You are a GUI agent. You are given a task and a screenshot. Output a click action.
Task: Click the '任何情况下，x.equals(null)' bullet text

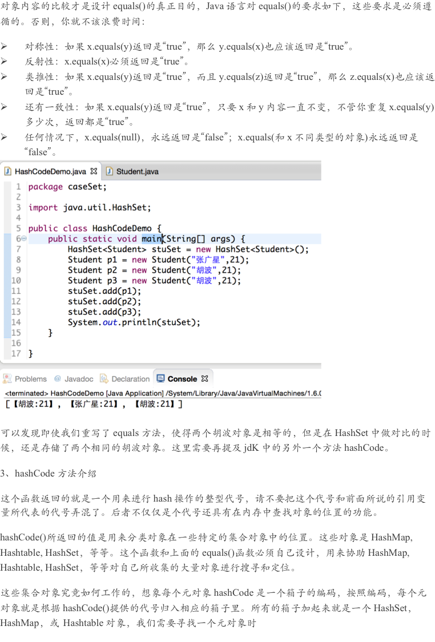click(x=221, y=144)
